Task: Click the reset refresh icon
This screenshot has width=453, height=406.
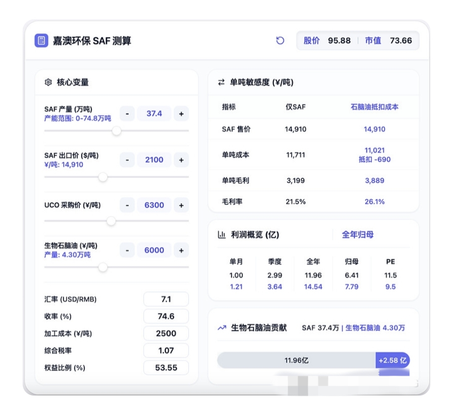Action: [x=280, y=40]
